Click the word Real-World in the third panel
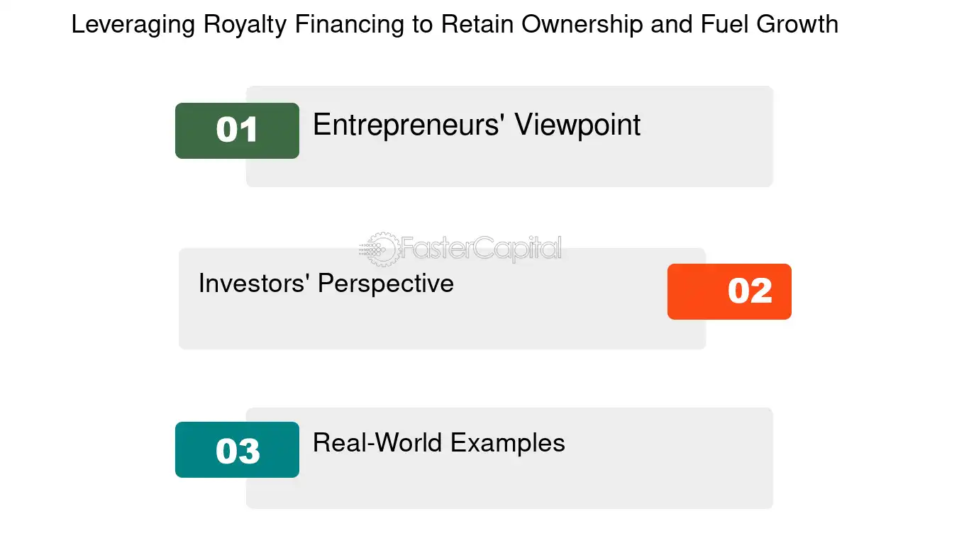 coord(378,443)
